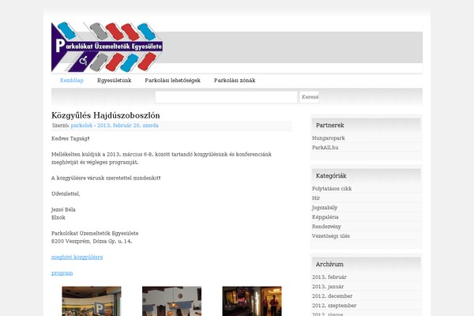Click the Keresés search button

pos(310,97)
